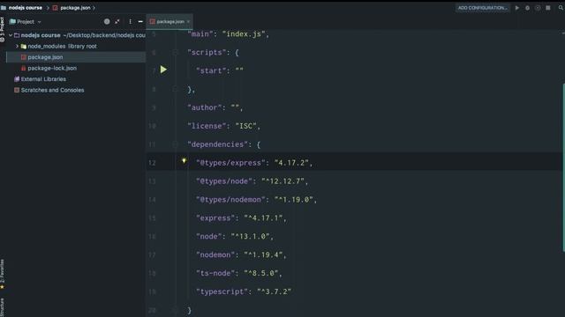Click the collapse all icon in Project panel
The height and width of the screenshot is (317, 565).
(117, 21)
